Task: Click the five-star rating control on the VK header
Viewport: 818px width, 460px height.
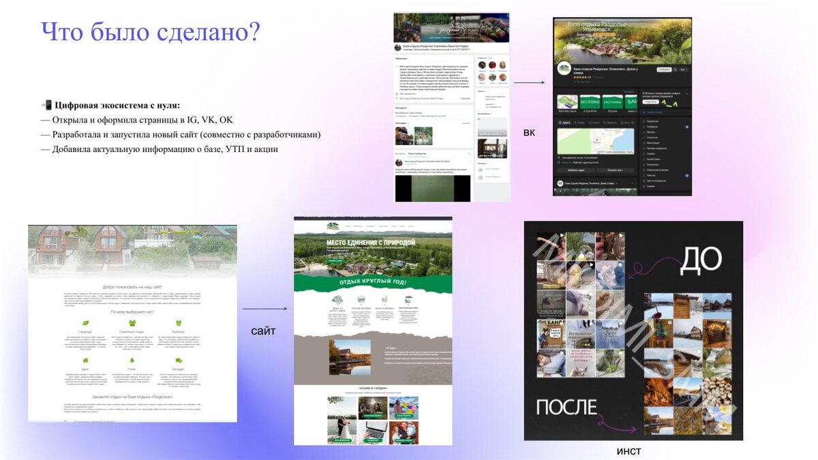Action: coord(581,78)
